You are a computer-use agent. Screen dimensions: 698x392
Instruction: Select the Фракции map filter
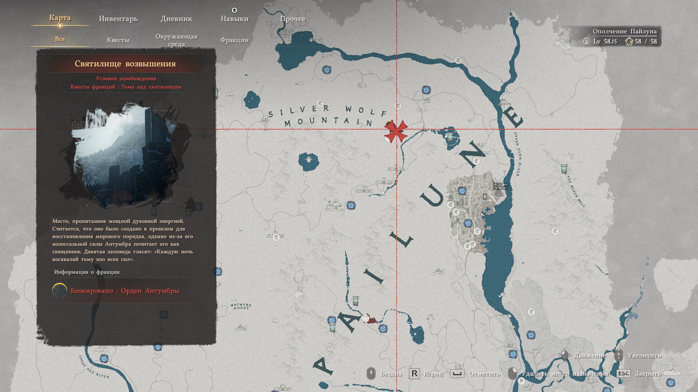234,40
